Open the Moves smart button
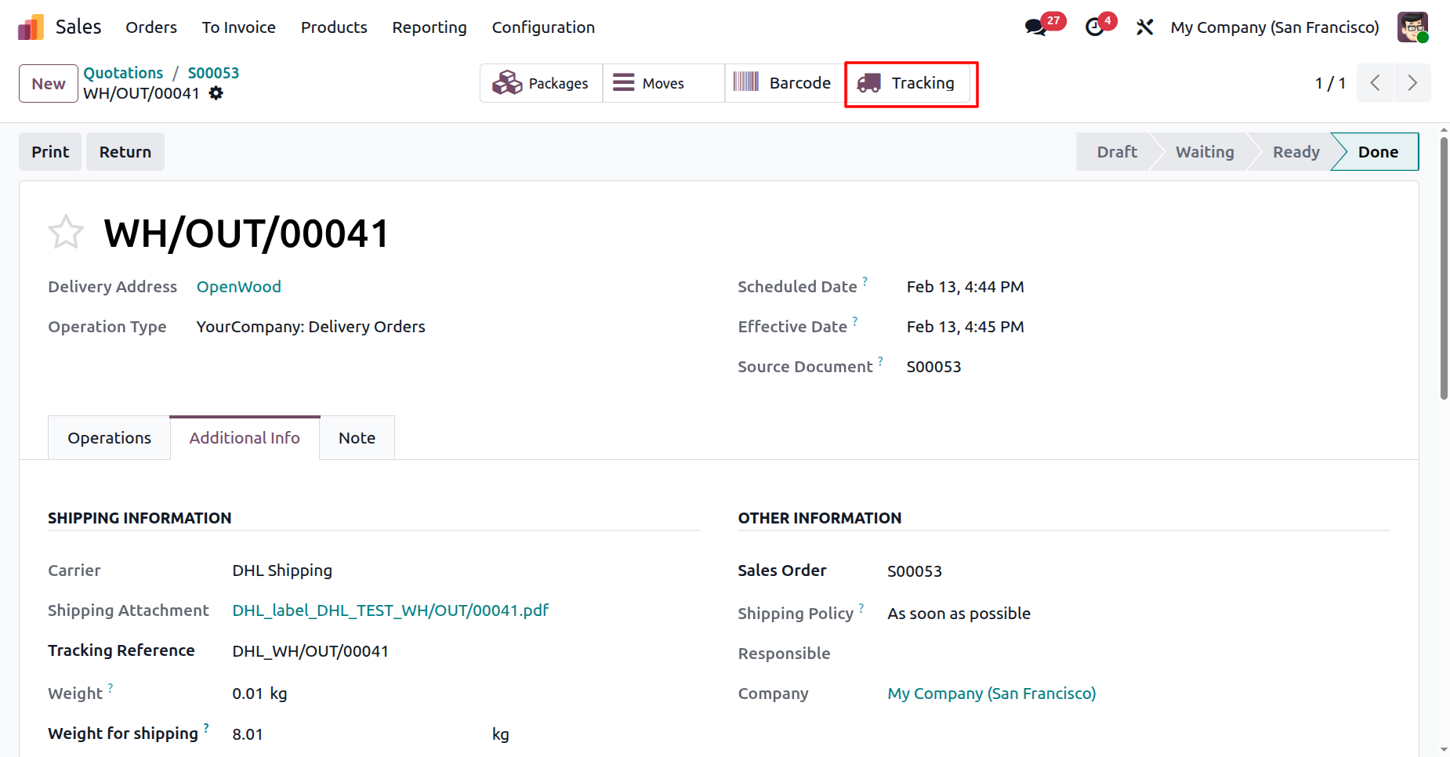Image resolution: width=1450 pixels, height=757 pixels. click(649, 83)
